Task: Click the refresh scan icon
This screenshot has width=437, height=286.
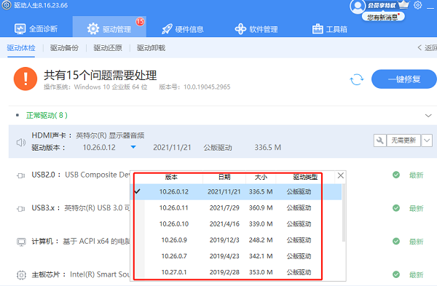Action: click(357, 79)
